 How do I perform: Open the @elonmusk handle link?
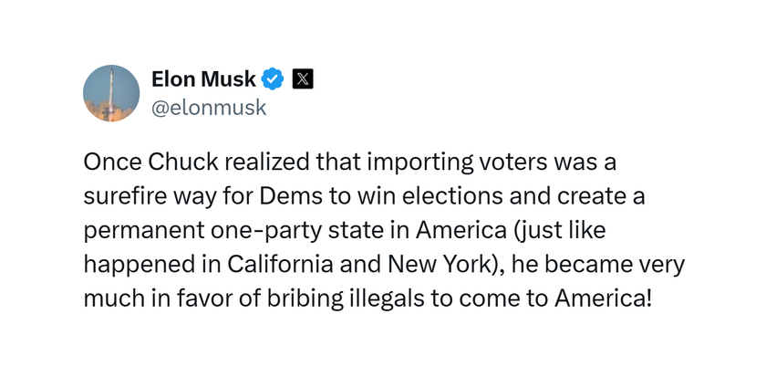208,108
